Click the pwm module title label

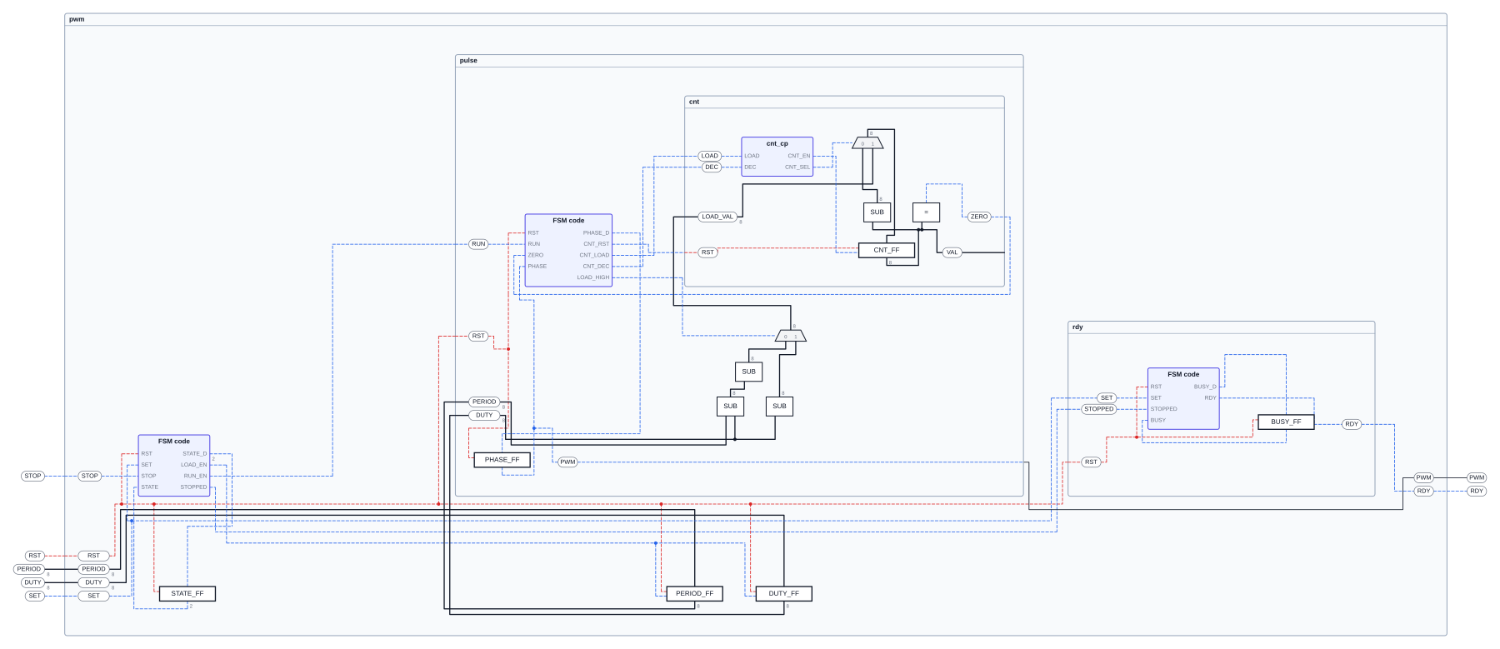click(x=77, y=19)
